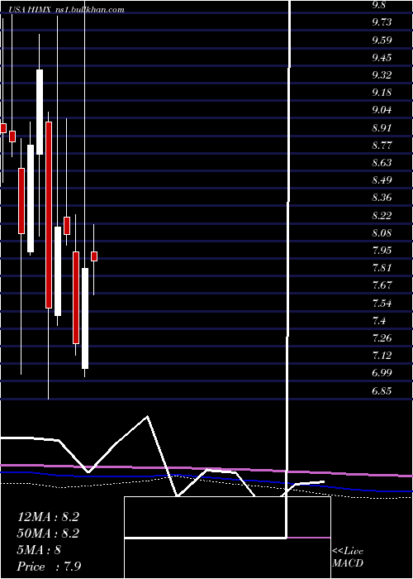413x579 pixels.
Task: Click the 9.8 price axis label
Action: click(379, 5)
